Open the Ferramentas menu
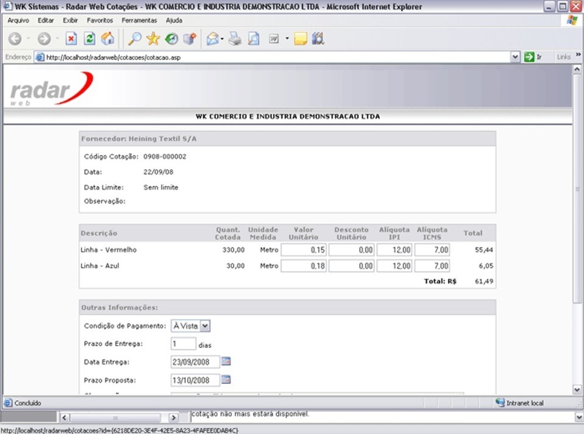 coord(139,20)
